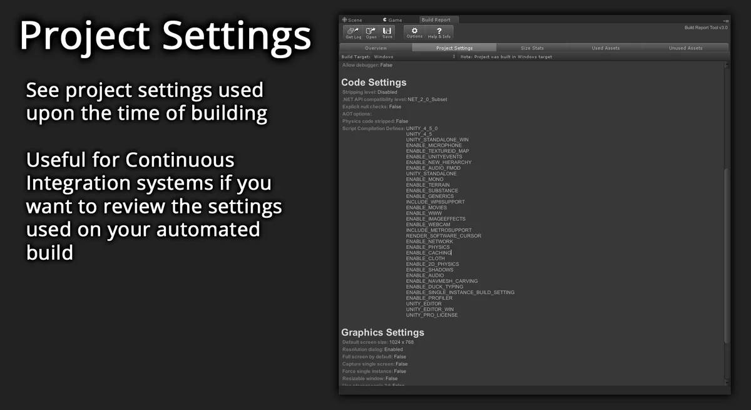Open the Size Stats tab
Screen dimensions: 751x410
(532, 48)
